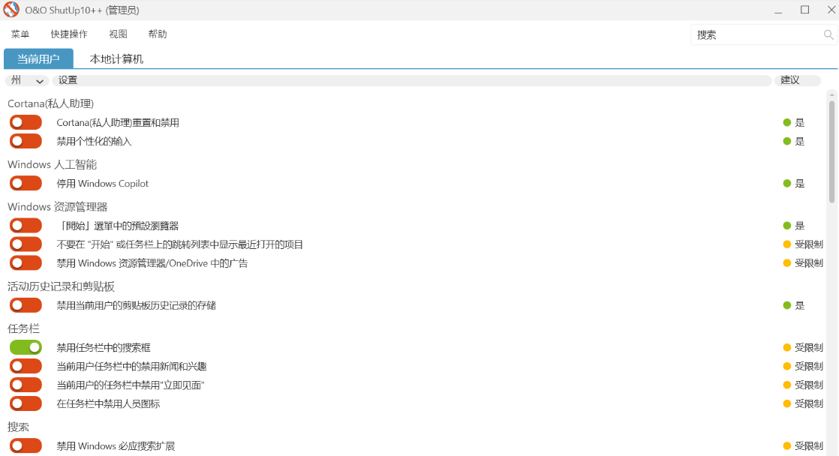Enable 禁用 Windows 必应搜索扩展
839x456 pixels.
(26, 445)
